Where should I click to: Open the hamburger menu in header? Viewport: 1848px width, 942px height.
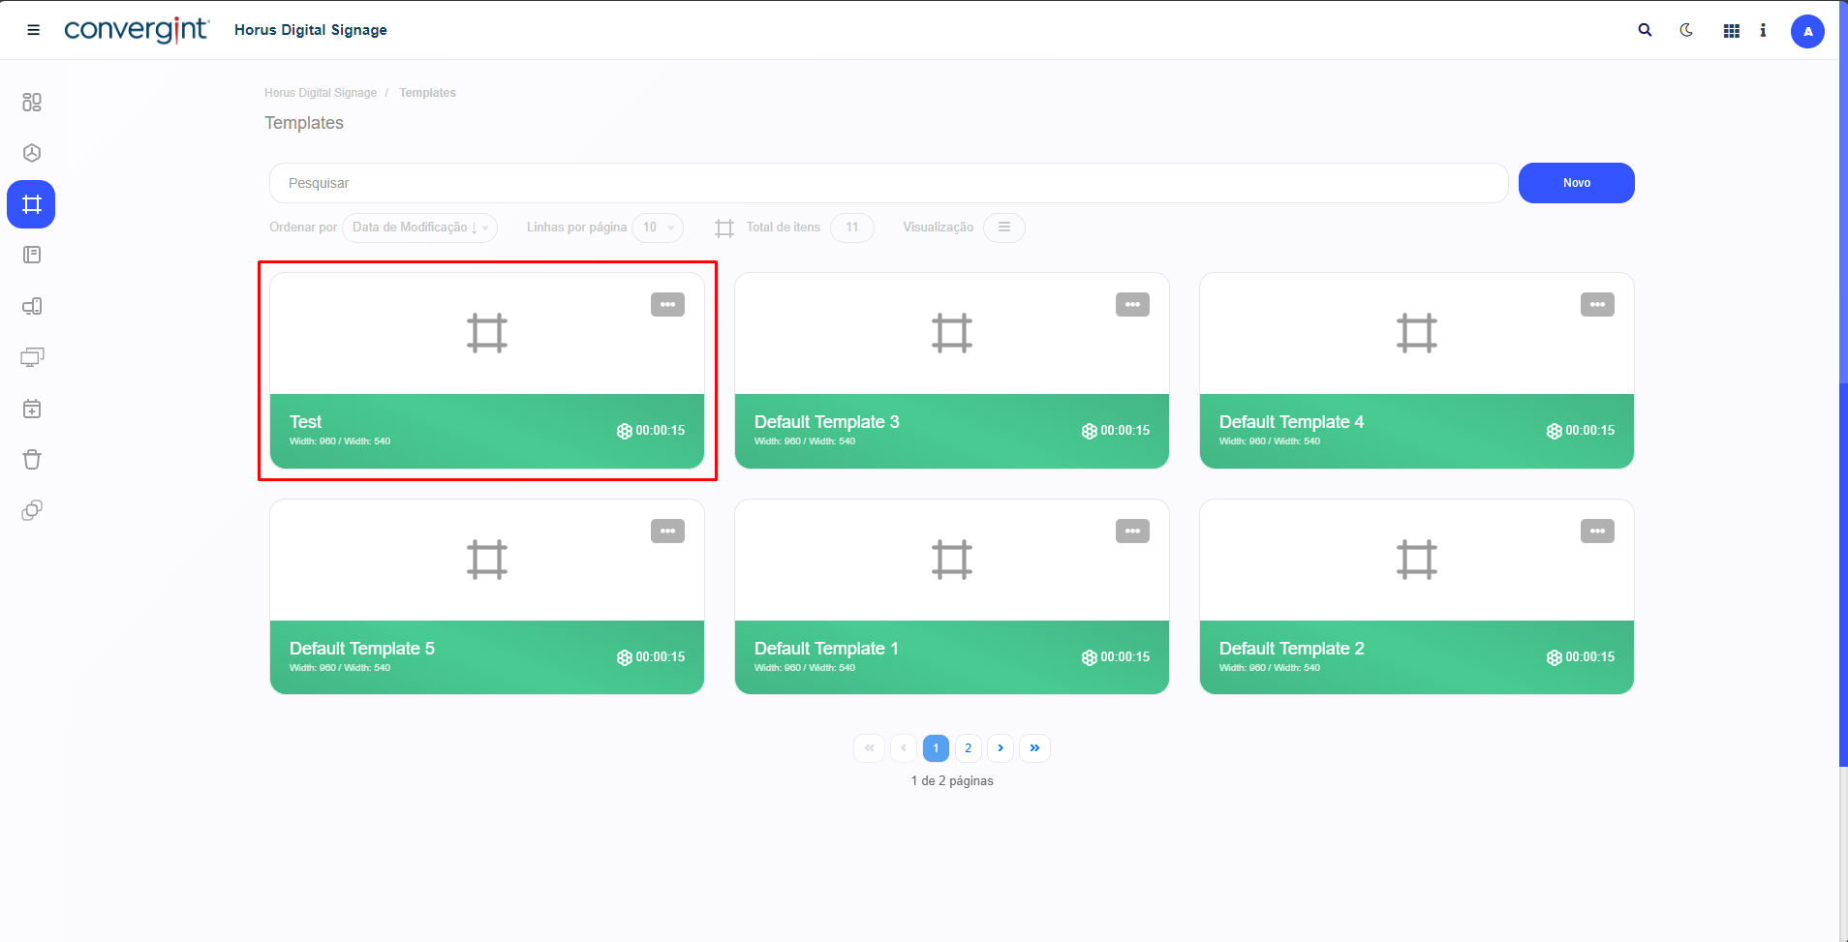[34, 30]
